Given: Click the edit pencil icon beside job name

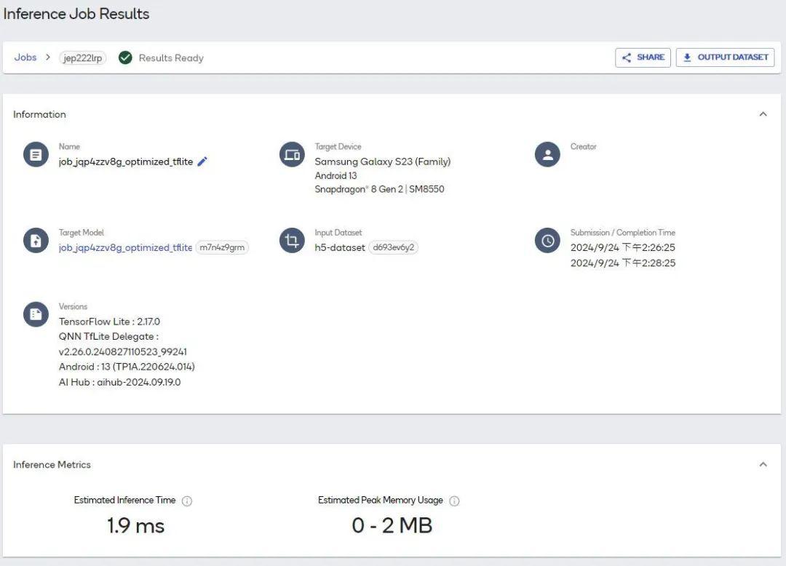Looking at the screenshot, I should point(202,162).
